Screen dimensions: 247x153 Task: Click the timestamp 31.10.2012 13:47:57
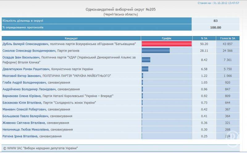(x=226, y=3)
